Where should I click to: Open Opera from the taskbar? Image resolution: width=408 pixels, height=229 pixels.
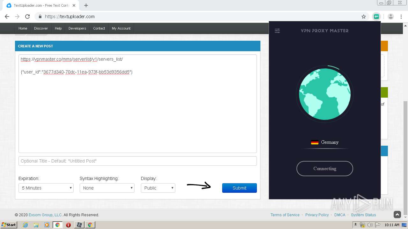click(x=68, y=225)
